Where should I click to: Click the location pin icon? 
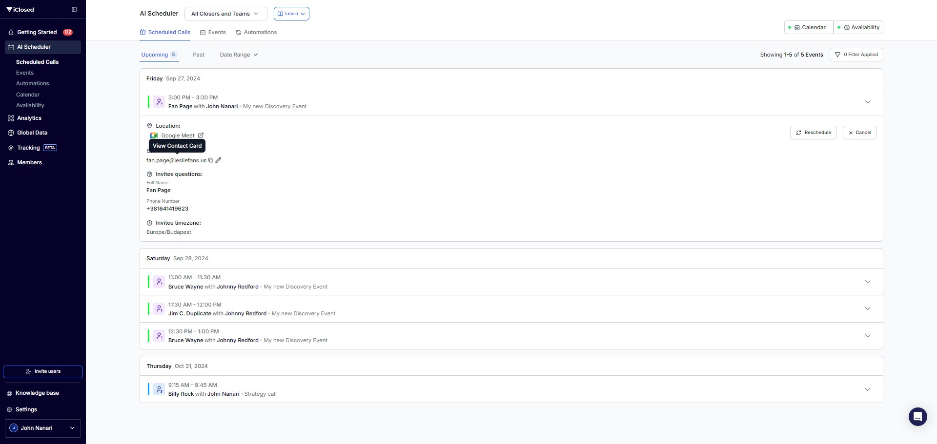[149, 126]
